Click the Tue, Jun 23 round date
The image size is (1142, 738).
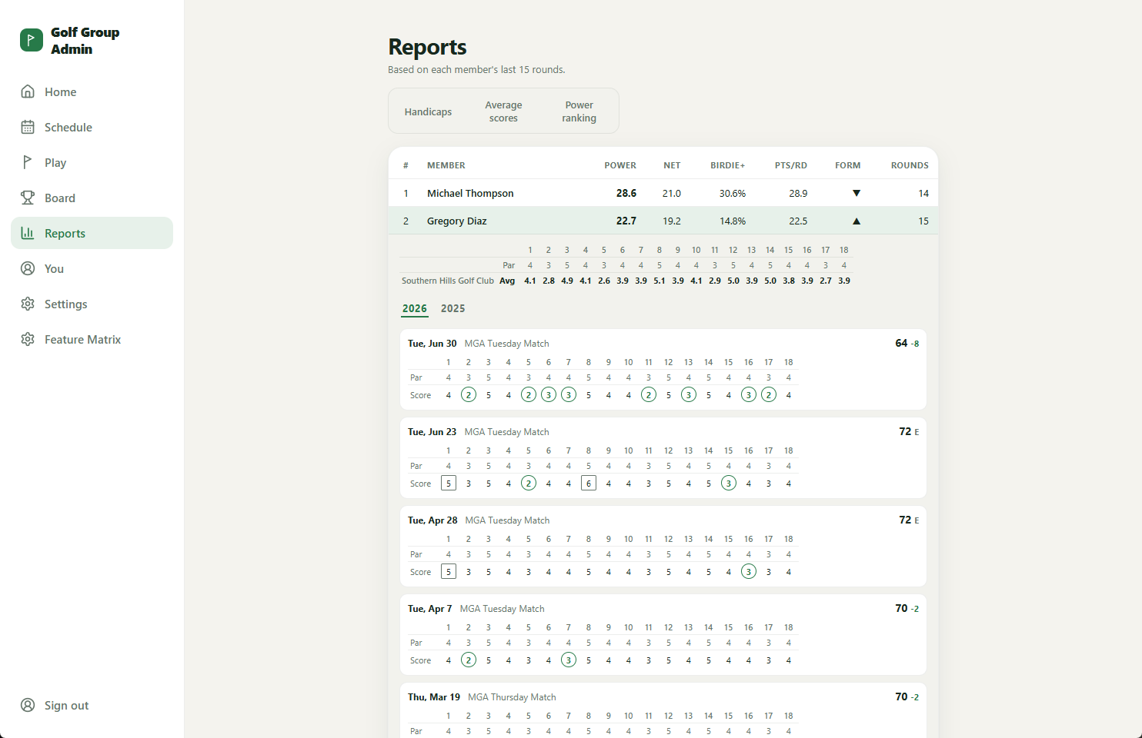tap(432, 432)
